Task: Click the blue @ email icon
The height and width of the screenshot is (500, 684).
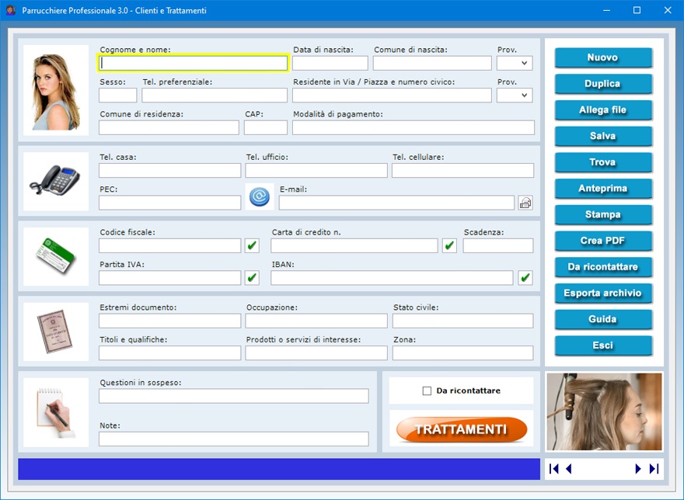Action: point(260,197)
